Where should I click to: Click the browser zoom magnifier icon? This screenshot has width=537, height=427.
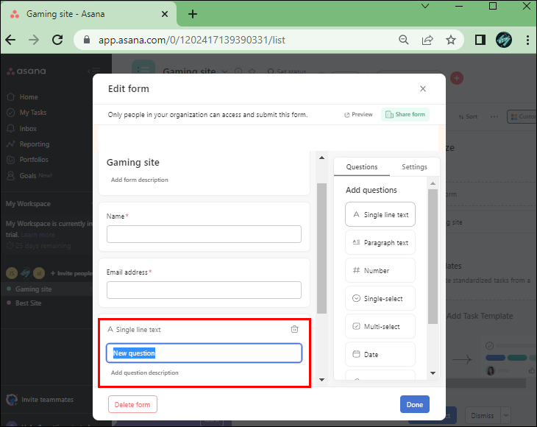click(x=403, y=40)
